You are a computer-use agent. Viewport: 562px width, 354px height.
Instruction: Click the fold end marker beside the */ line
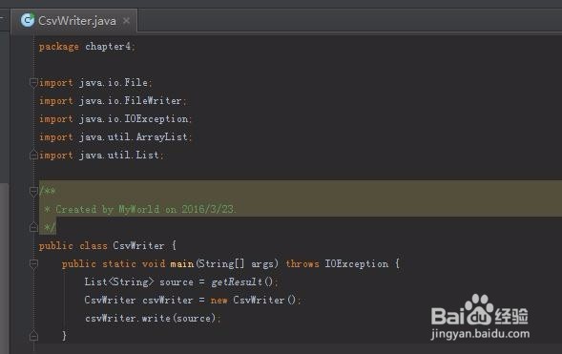[x=33, y=227]
